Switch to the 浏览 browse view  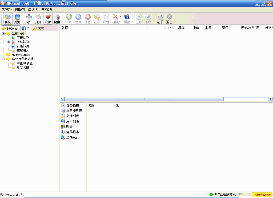click(x=17, y=19)
